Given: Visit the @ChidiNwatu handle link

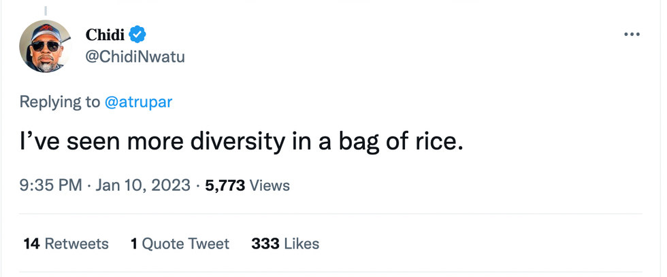Looking at the screenshot, I should [135, 57].
